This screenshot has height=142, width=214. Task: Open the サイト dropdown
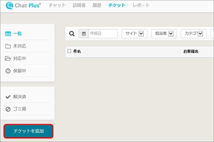click(x=134, y=33)
